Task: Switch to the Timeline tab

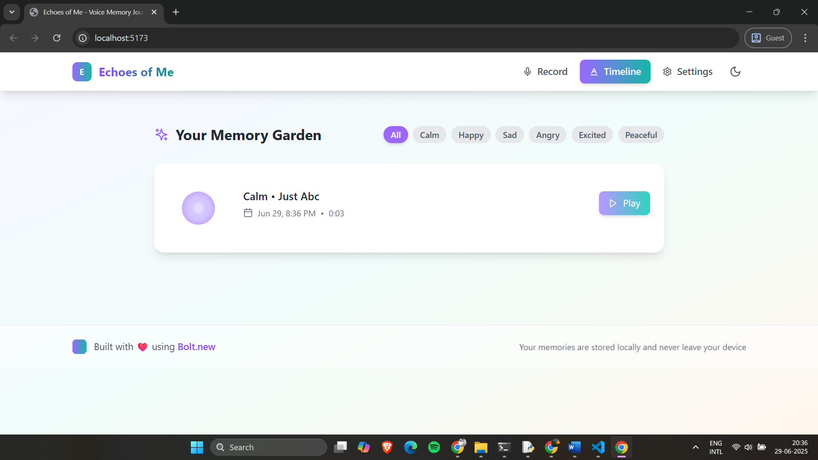Action: pyautogui.click(x=615, y=72)
